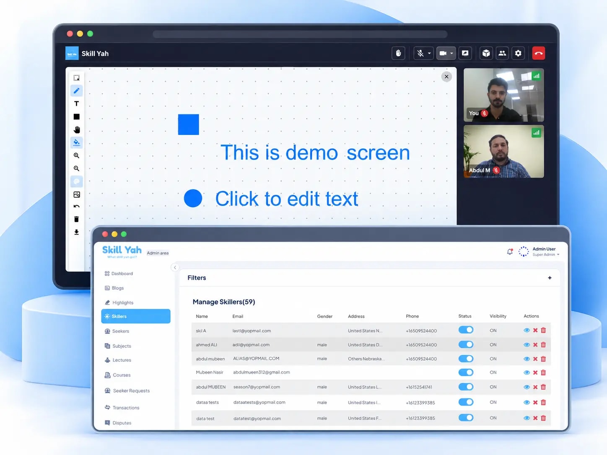Viewport: 607px width, 455px height.
Task: Choose the text tool in whiteboard toolbar
Action: (x=76, y=103)
